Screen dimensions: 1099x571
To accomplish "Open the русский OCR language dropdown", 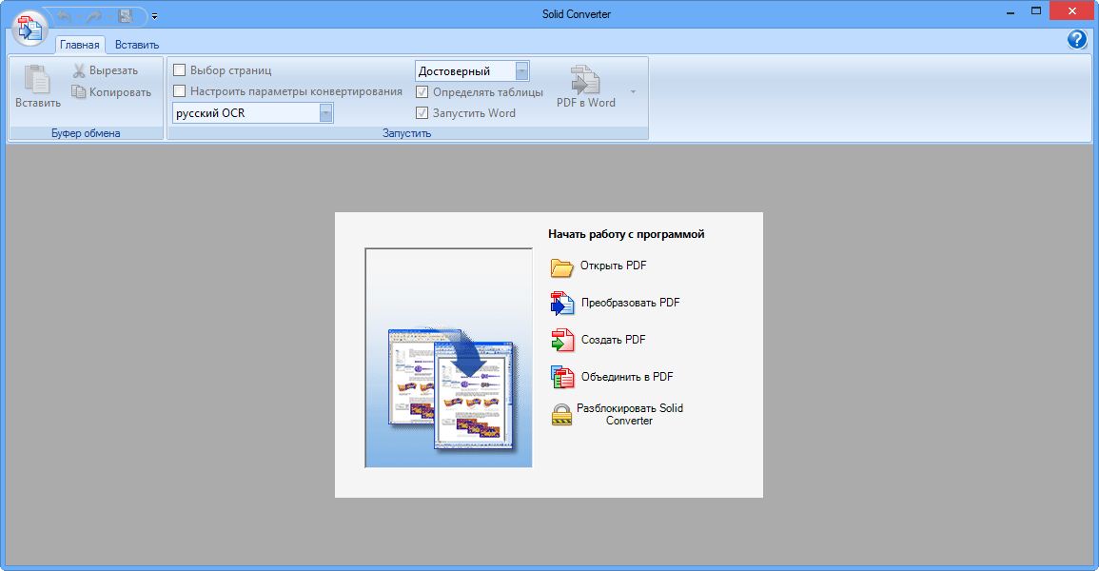I will [x=326, y=113].
